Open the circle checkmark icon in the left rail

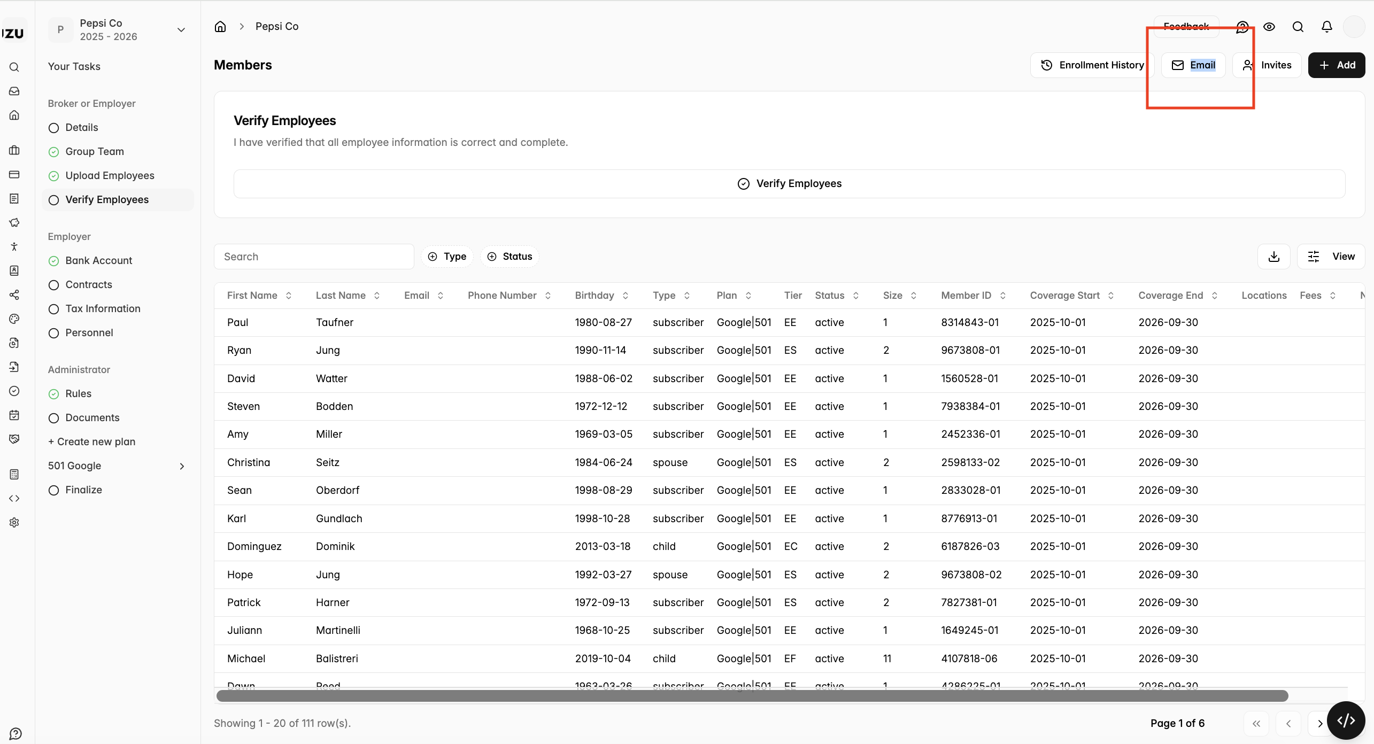14,391
